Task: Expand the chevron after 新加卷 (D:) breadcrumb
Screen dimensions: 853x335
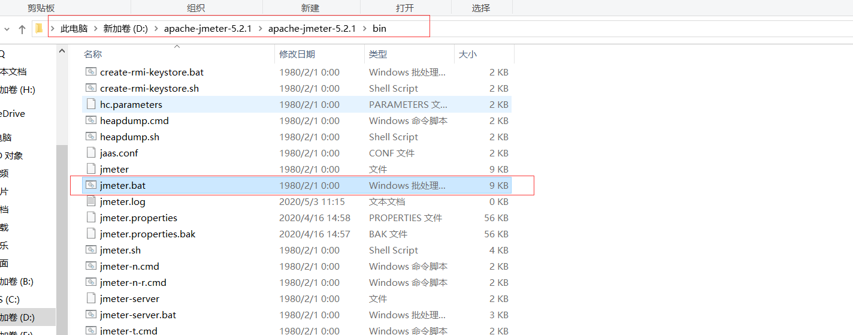Action: (156, 28)
